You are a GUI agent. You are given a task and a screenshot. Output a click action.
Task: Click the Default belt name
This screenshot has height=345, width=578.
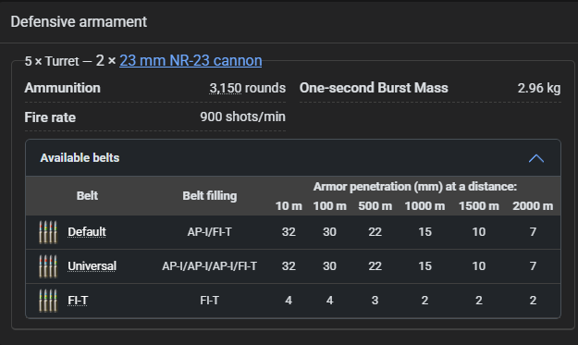87,232
